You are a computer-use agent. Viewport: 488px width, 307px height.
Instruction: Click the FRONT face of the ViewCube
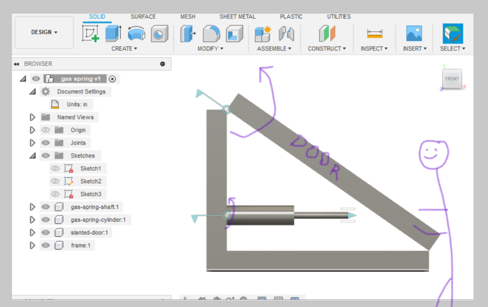(452, 78)
